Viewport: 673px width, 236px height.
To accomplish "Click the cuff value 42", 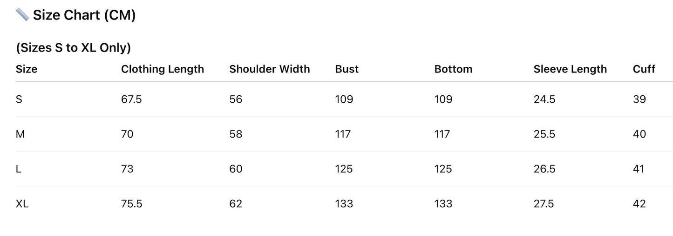I will (x=639, y=204).
